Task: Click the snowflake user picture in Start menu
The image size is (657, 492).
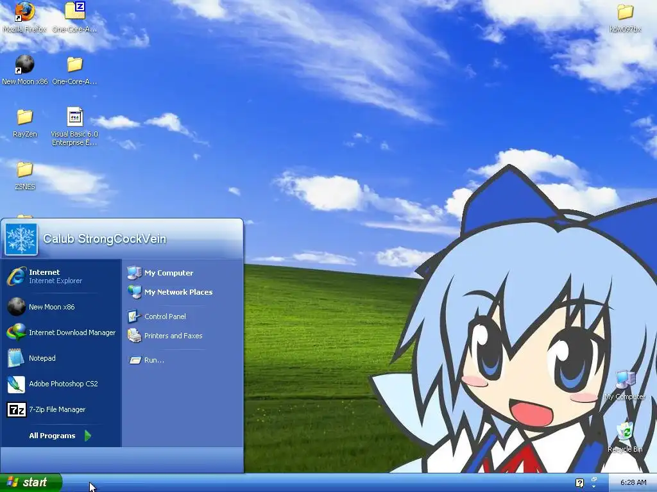Action: pyautogui.click(x=21, y=240)
